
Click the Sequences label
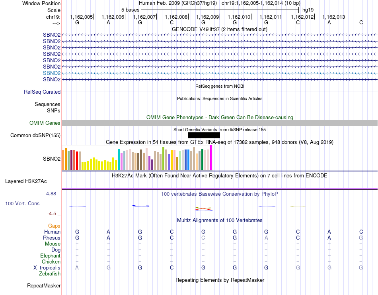(47, 104)
